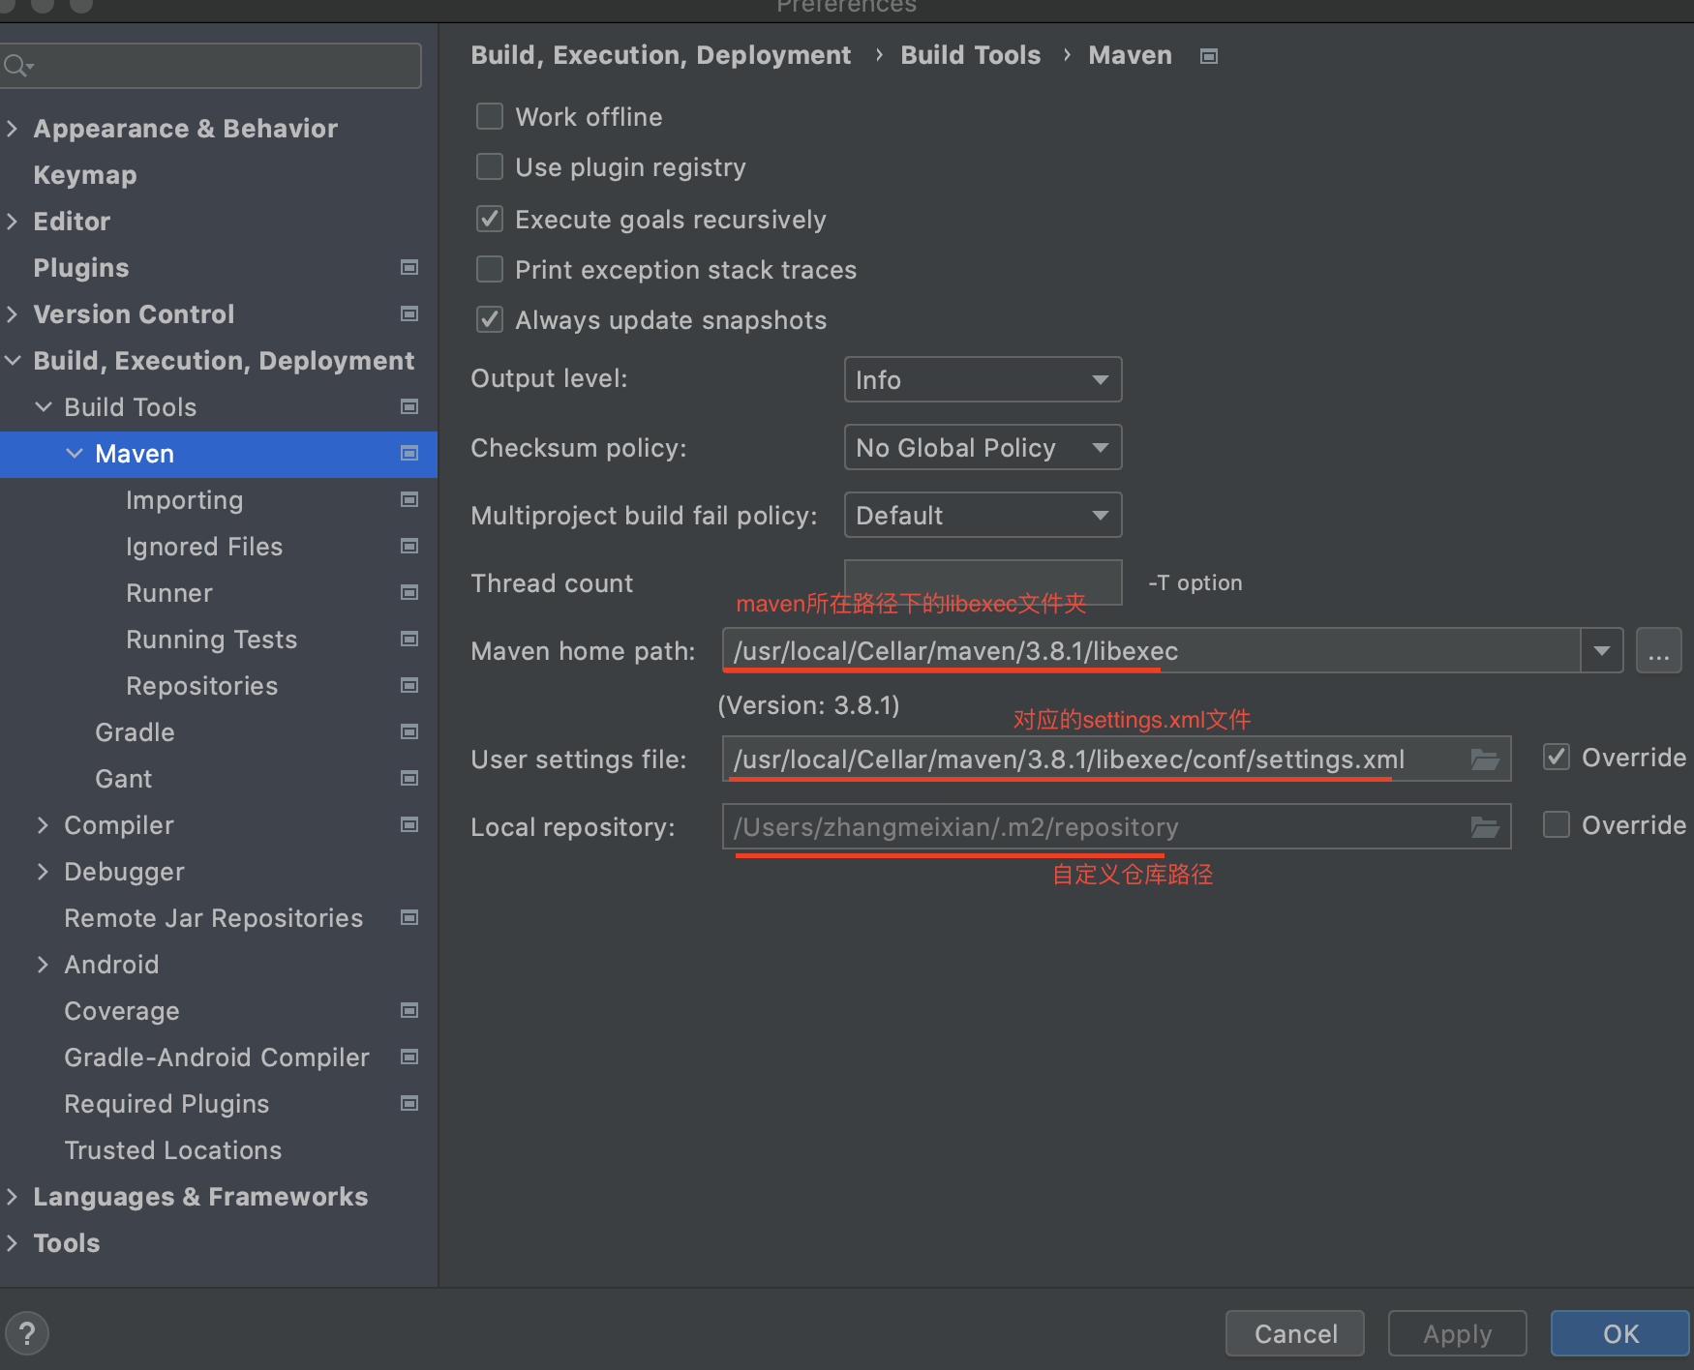Image resolution: width=1694 pixels, height=1370 pixels.
Task: Click project-level icon beside Gradle
Action: click(x=409, y=731)
